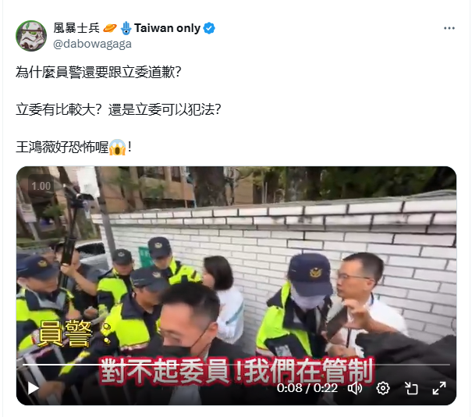
Task: Open the @dabowagaga handle link
Action: point(92,44)
